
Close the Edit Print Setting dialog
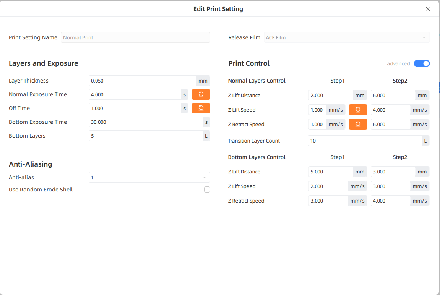428,9
